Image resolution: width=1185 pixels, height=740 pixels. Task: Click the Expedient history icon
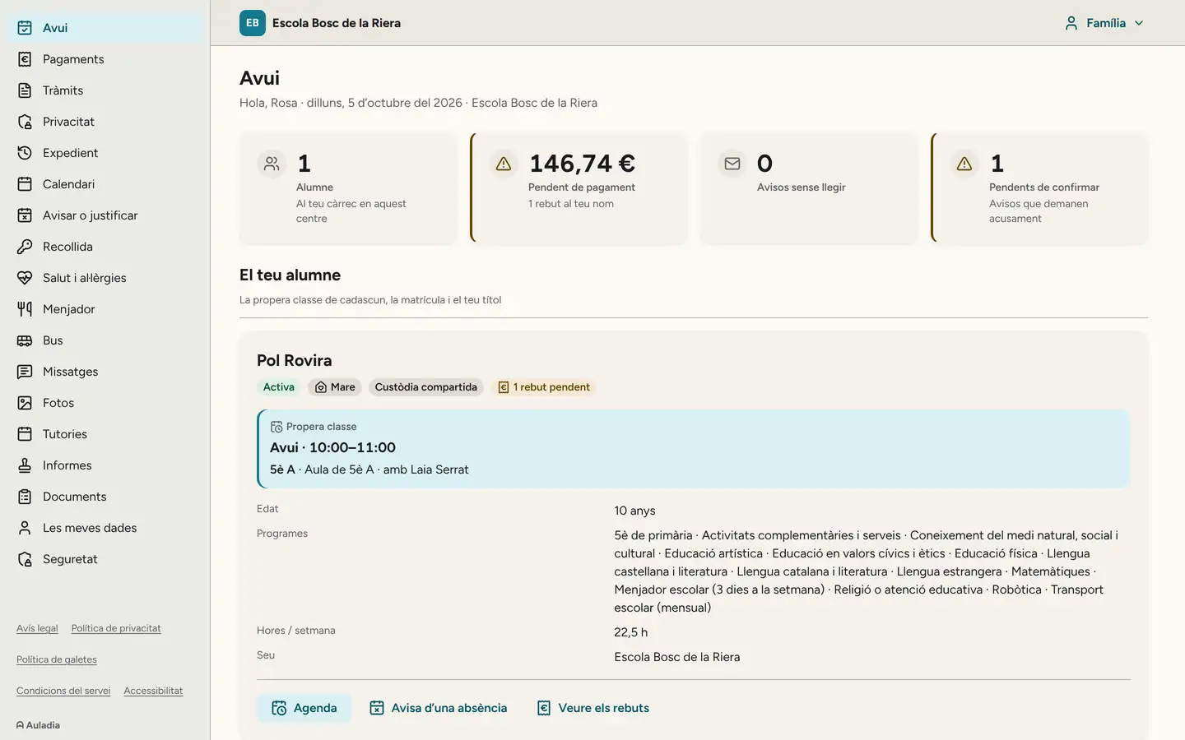click(x=25, y=153)
